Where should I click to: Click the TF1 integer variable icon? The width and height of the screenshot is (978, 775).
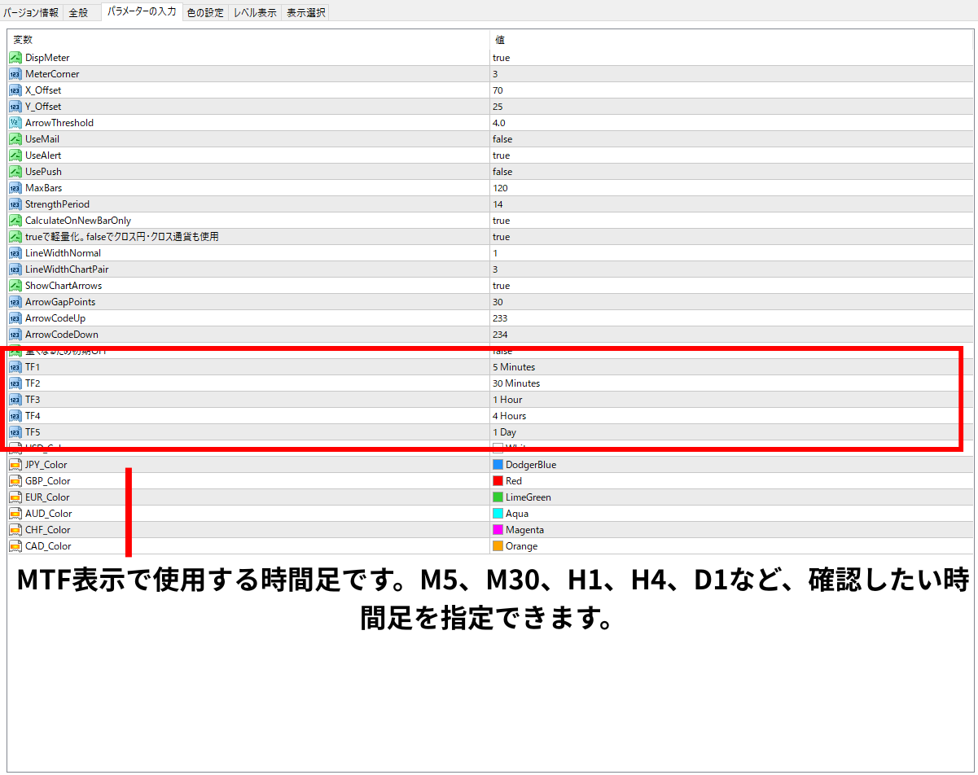[15, 367]
